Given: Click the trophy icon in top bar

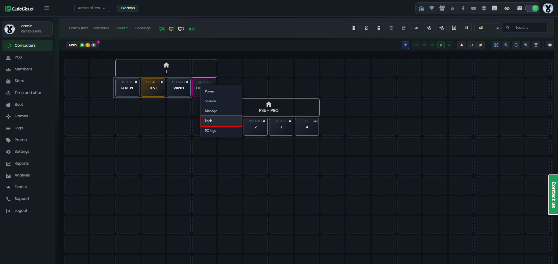Looking at the screenshot, I should point(432,8).
